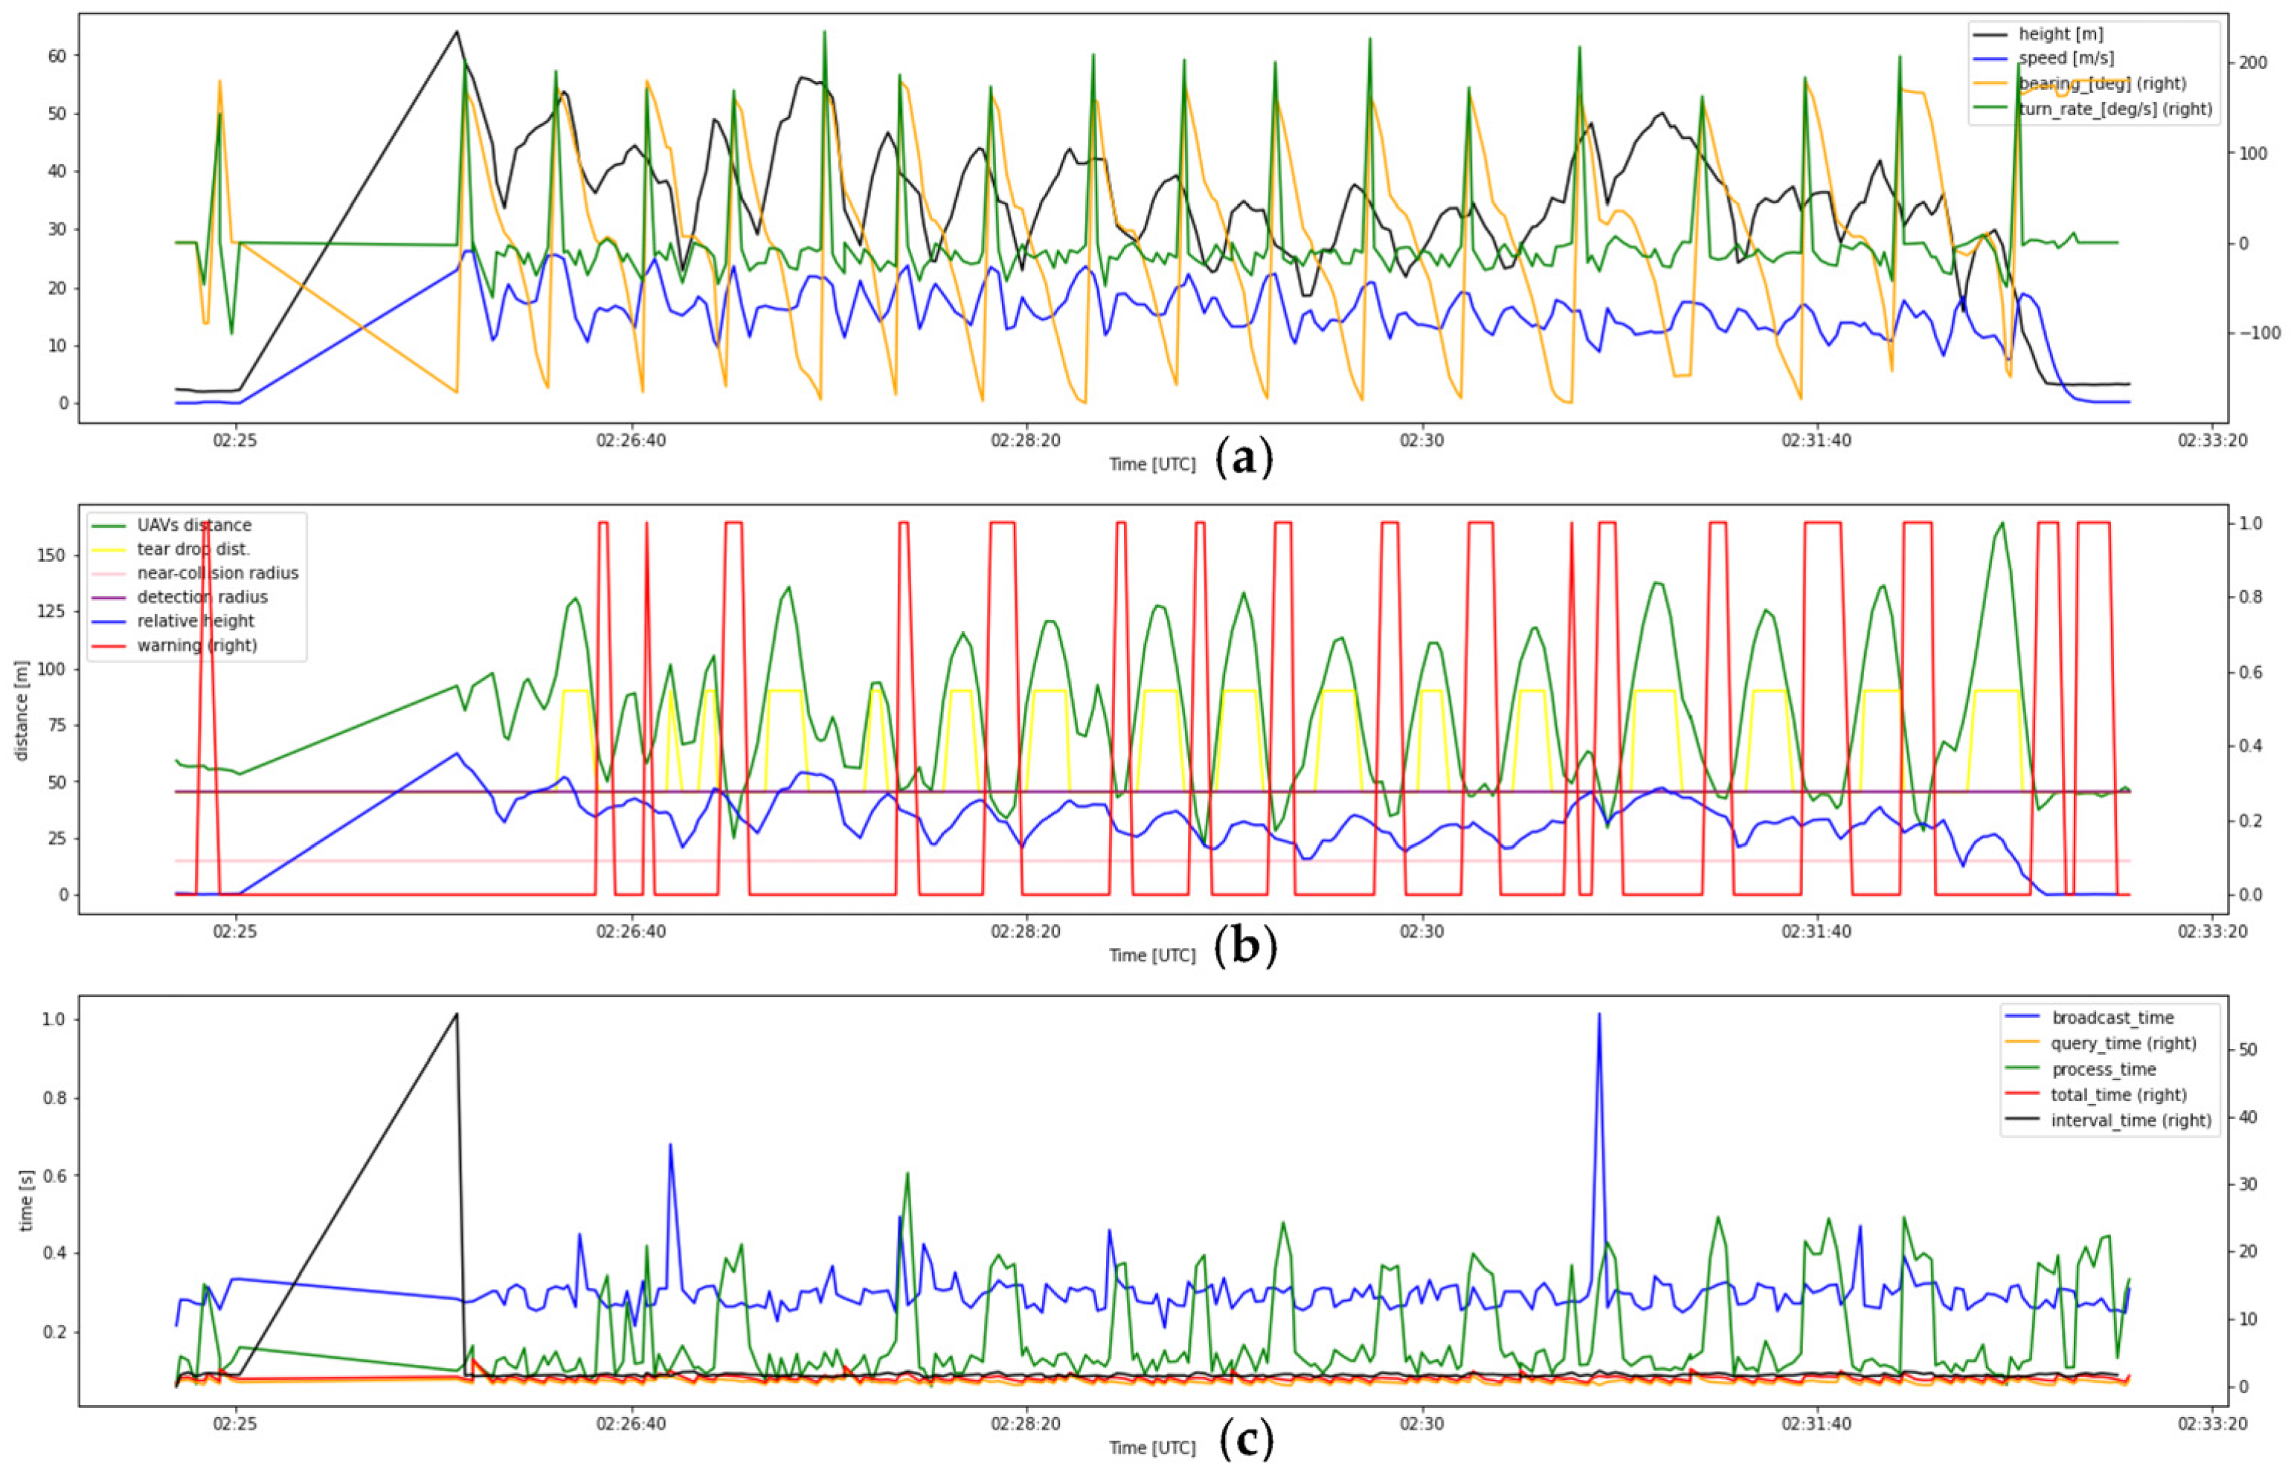Click the 'detection radius' legend entry
Screen dimensions: 2291x1472
pyautogui.click(x=202, y=596)
